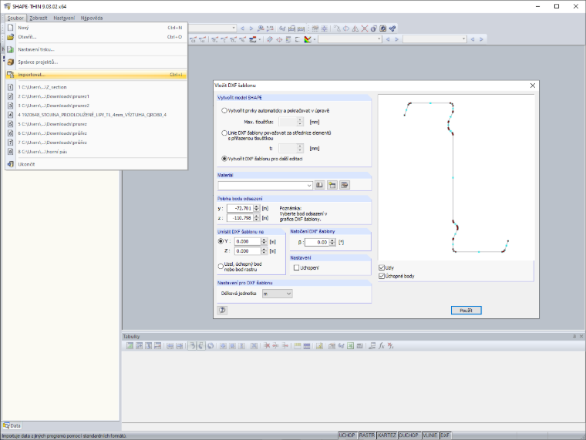Toggle the Úchopné body checkbox
This screenshot has width=586, height=440.
382,276
